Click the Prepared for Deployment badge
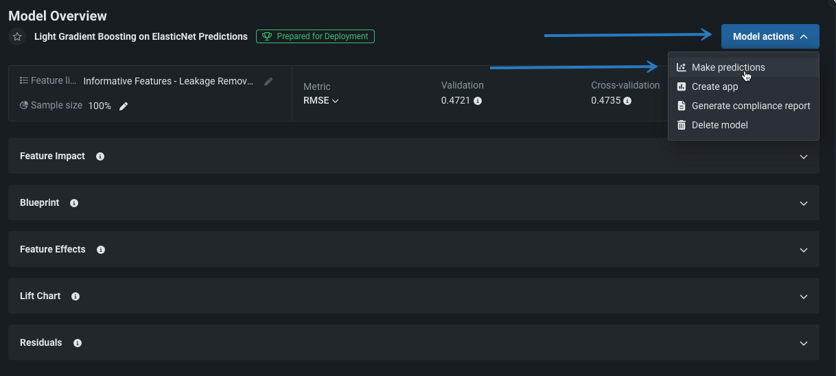This screenshot has width=836, height=376. pyautogui.click(x=315, y=36)
